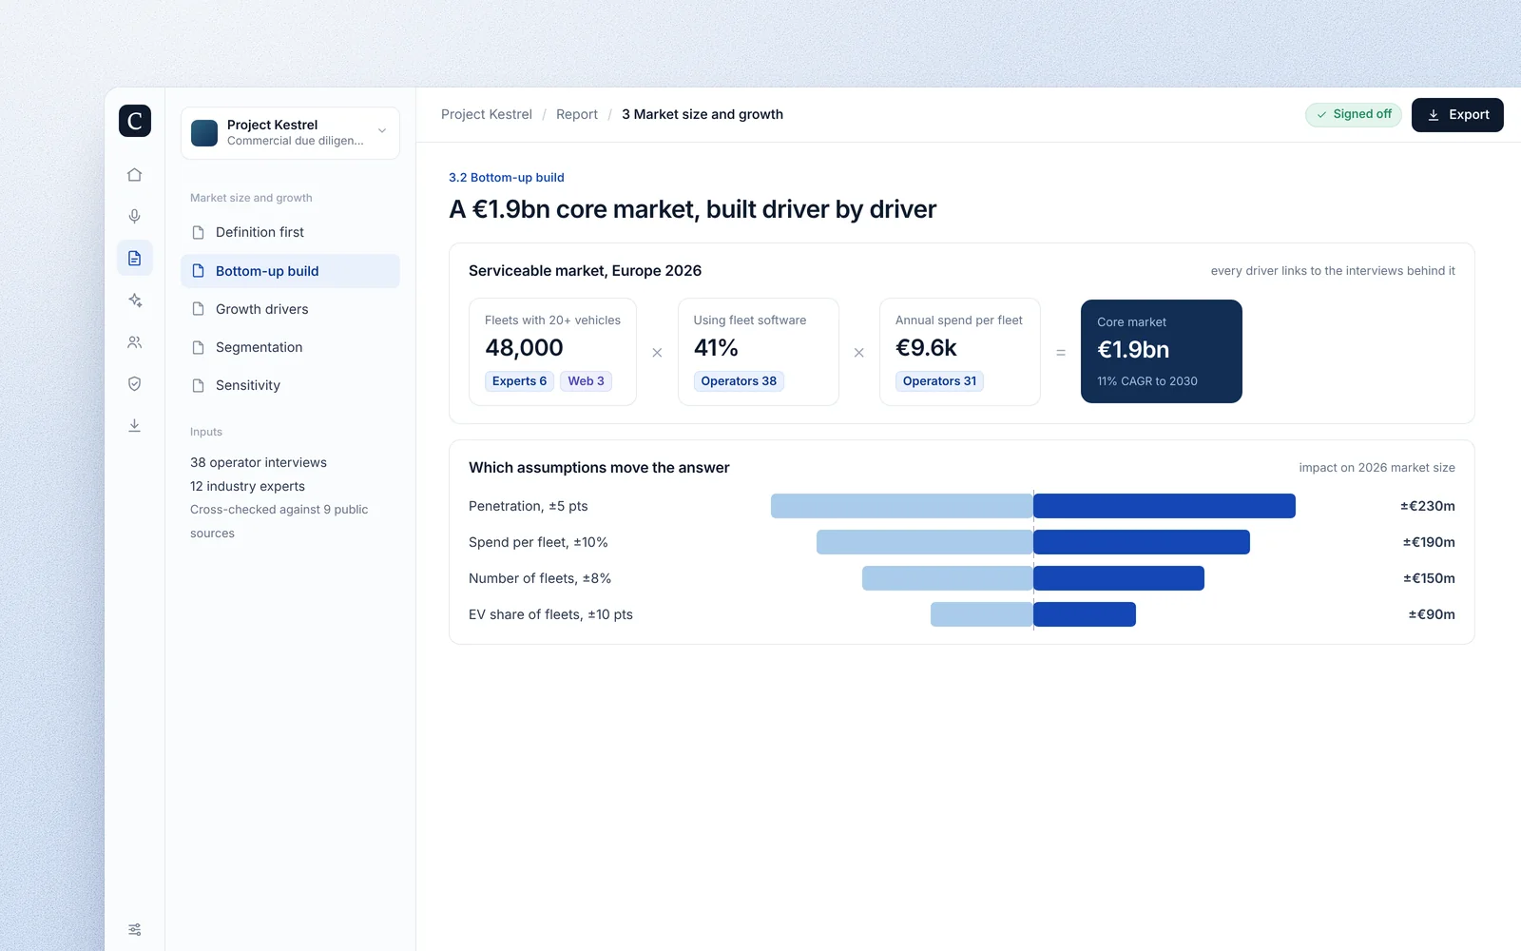Click the Signed off status badge
Screen dimensions: 1521x951
pyautogui.click(x=1353, y=114)
